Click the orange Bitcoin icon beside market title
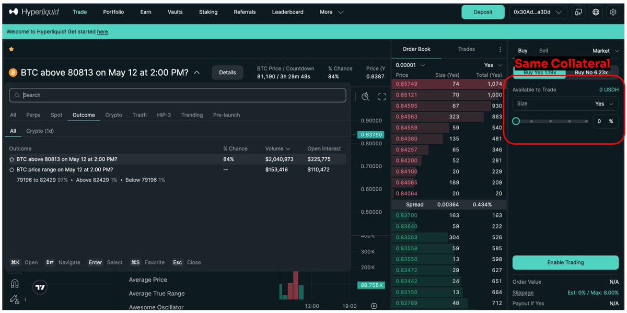Viewport: 627px width, 313px height. (13, 73)
